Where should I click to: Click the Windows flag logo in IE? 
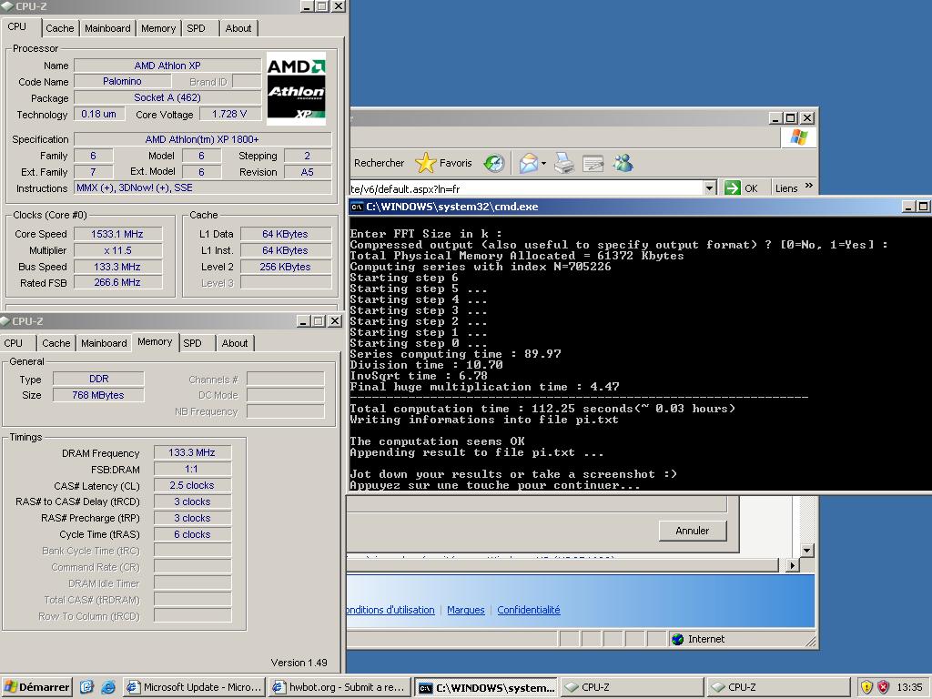coord(799,138)
